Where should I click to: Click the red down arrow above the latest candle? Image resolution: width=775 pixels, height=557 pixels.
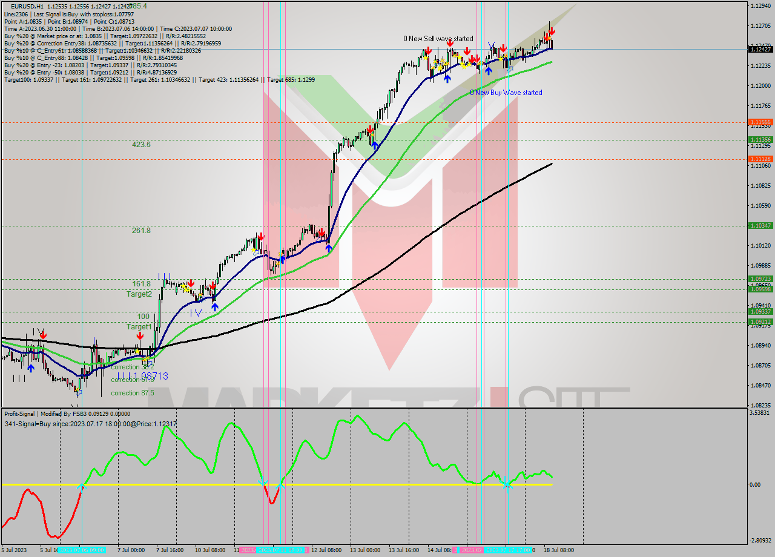[552, 30]
